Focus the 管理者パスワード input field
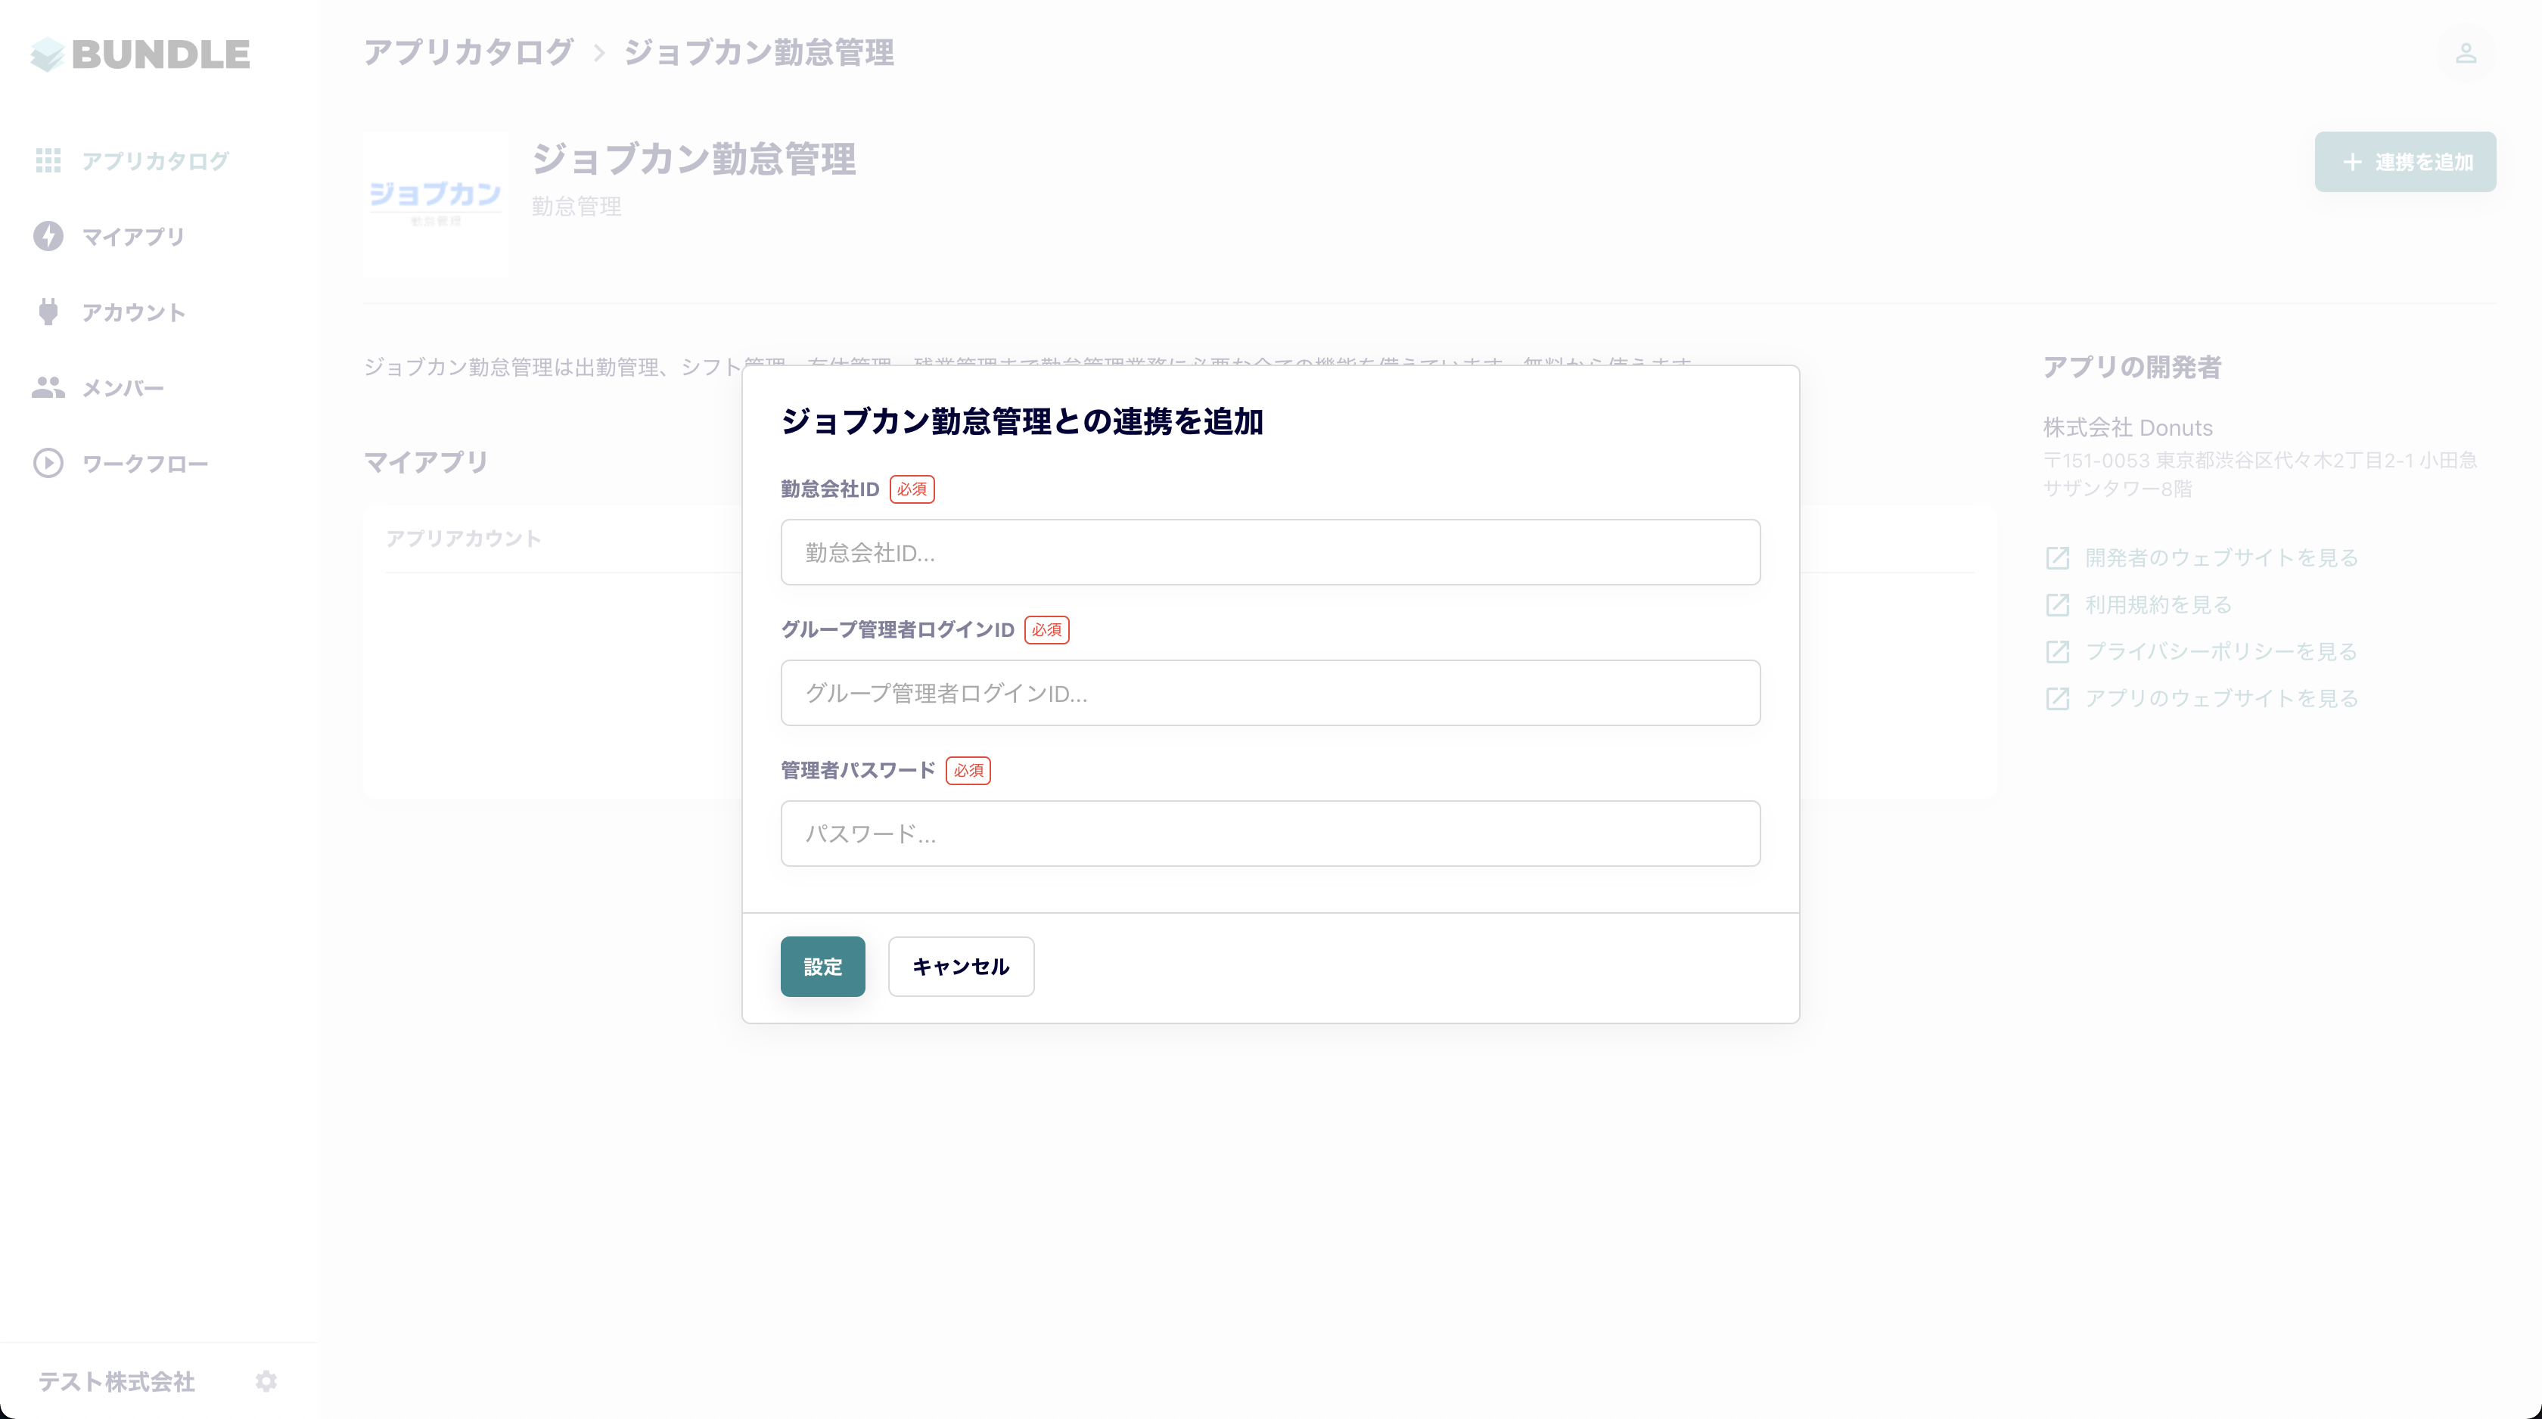Screen dimensions: 2542x1419 coord(1270,834)
